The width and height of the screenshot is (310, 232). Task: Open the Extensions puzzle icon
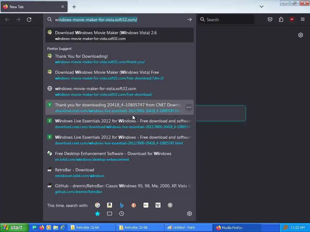[281, 19]
